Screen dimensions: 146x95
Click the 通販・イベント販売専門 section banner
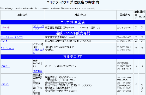73,33
